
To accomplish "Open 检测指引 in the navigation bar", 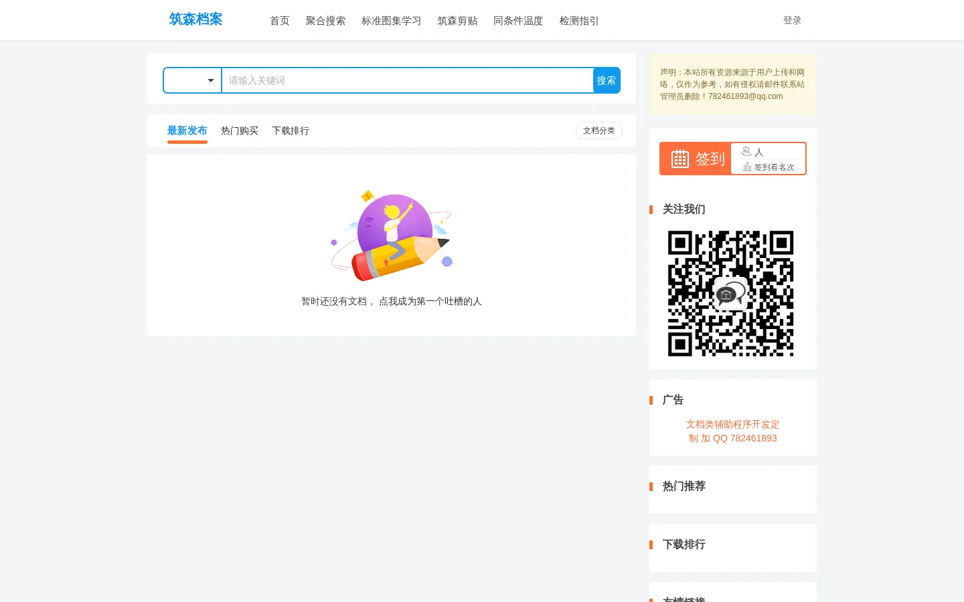I will point(579,21).
